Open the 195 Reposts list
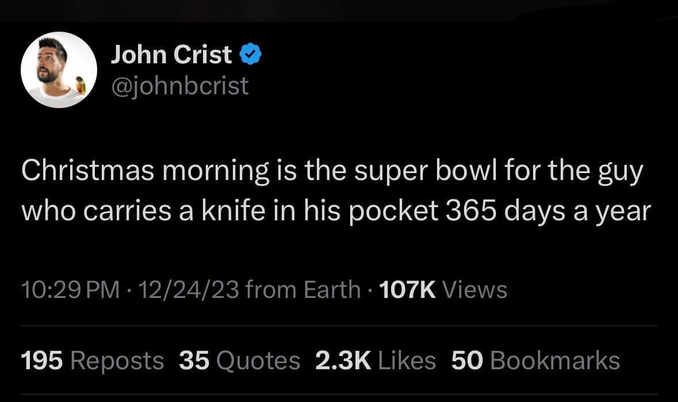The width and height of the screenshot is (678, 402). coord(92,361)
